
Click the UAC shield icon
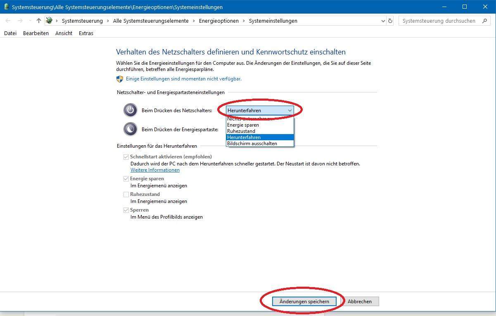click(x=120, y=79)
